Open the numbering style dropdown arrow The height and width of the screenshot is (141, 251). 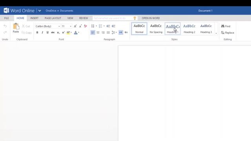(104, 26)
